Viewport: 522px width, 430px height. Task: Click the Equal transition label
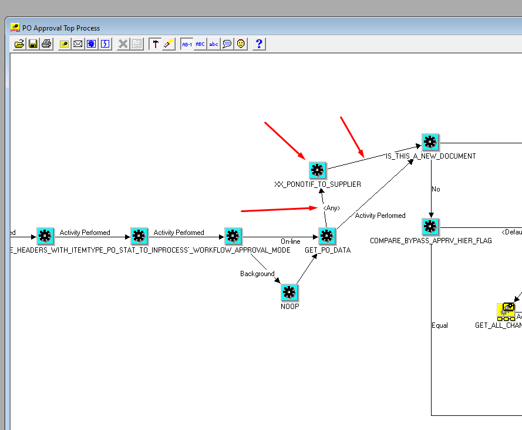[x=440, y=325]
